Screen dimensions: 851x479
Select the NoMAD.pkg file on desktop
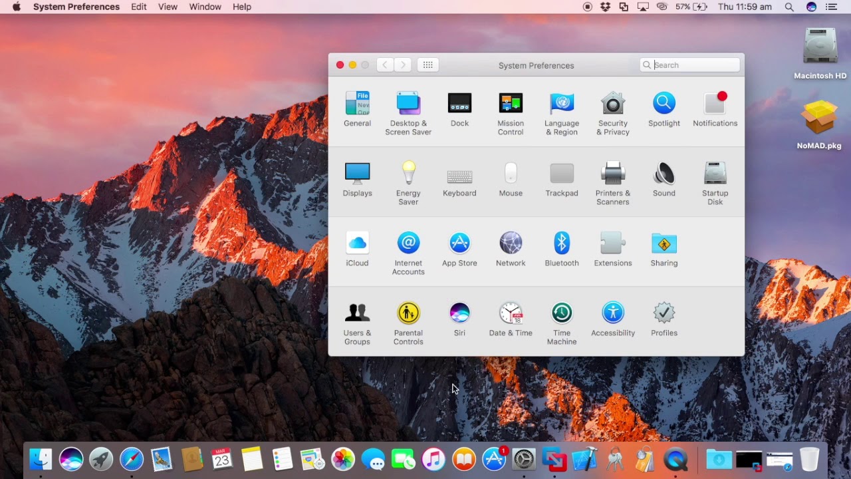(819, 125)
